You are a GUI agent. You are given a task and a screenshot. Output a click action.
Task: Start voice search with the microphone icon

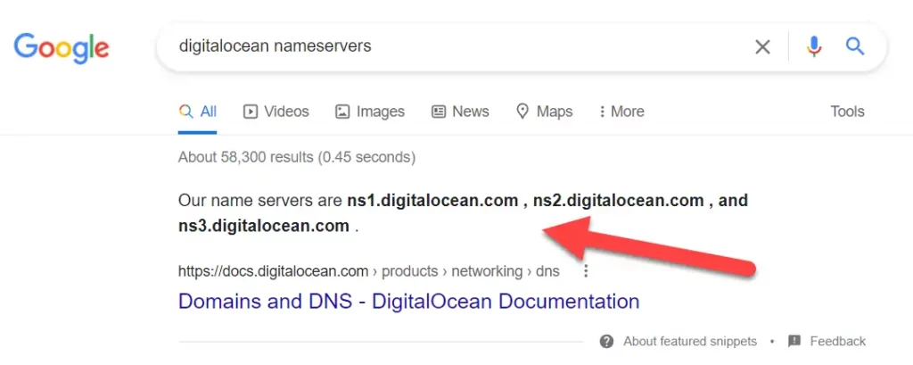pos(813,46)
